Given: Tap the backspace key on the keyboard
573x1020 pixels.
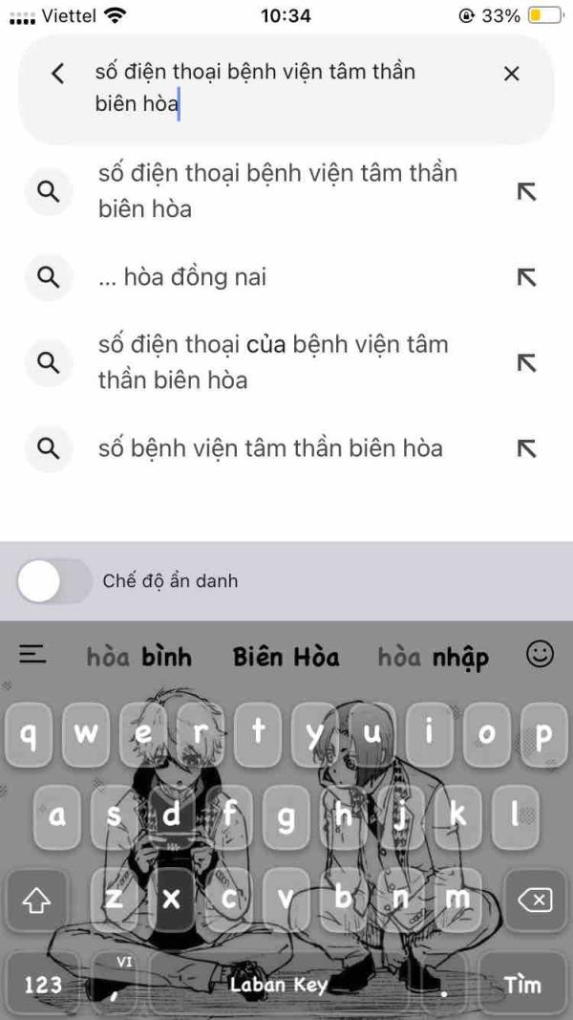Looking at the screenshot, I should click(x=536, y=901).
